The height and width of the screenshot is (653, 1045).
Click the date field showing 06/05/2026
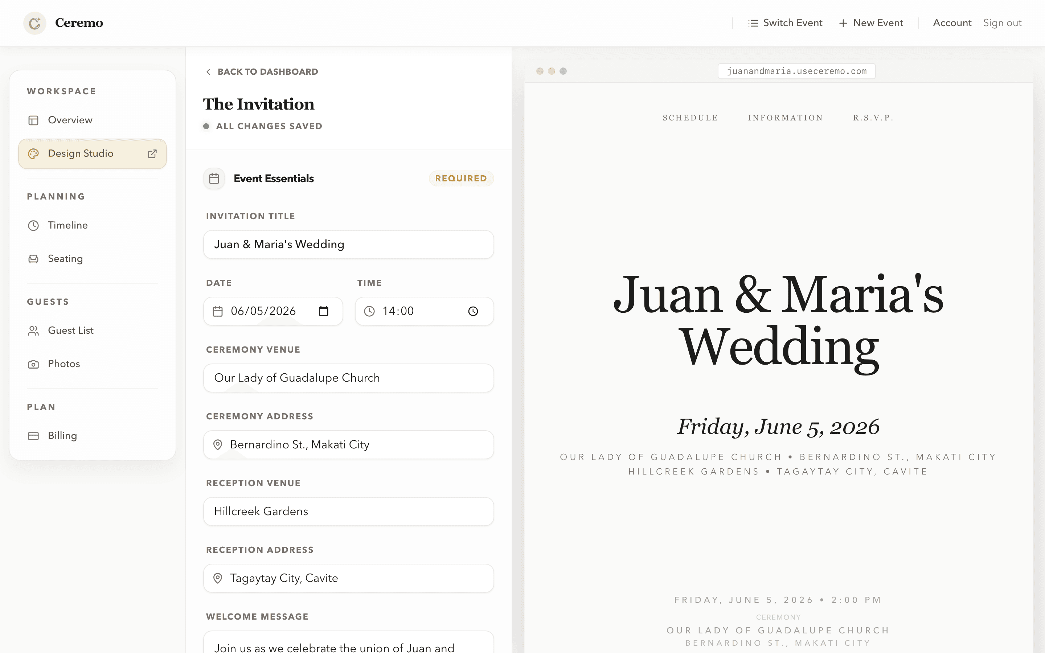[x=273, y=311]
